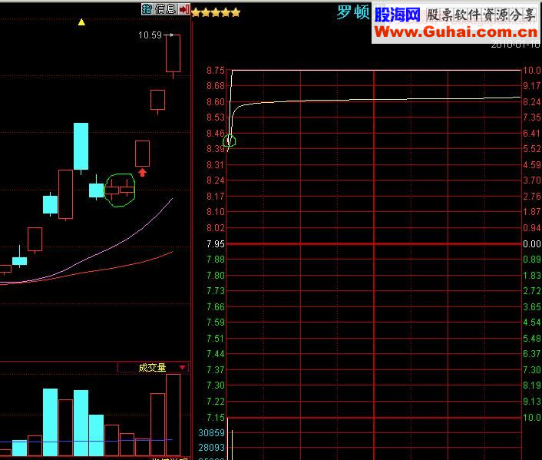Image resolution: width=542 pixels, height=460 pixels.
Task: Click the 指 indicator button
Action: click(147, 9)
